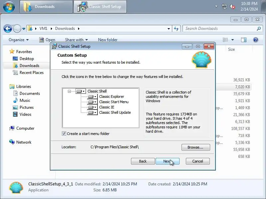Click ClassicShellSetup_4_3_1 details pane icon
Screen dimensions: 266x199
16,187
